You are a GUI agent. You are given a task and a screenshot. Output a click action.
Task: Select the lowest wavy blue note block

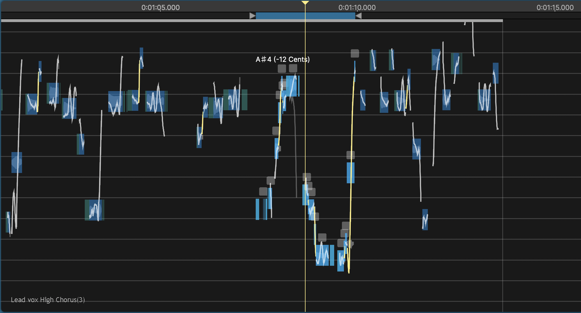tap(322, 255)
